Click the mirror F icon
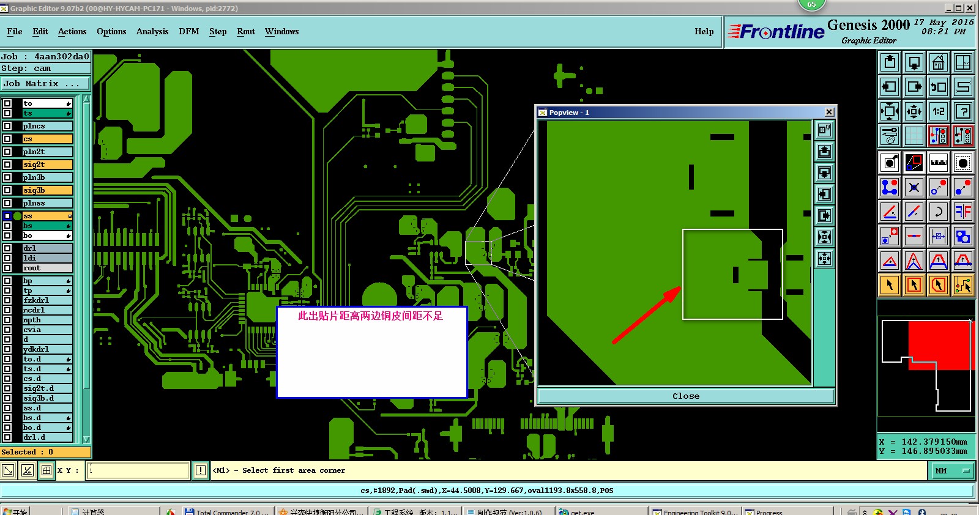 click(x=963, y=212)
